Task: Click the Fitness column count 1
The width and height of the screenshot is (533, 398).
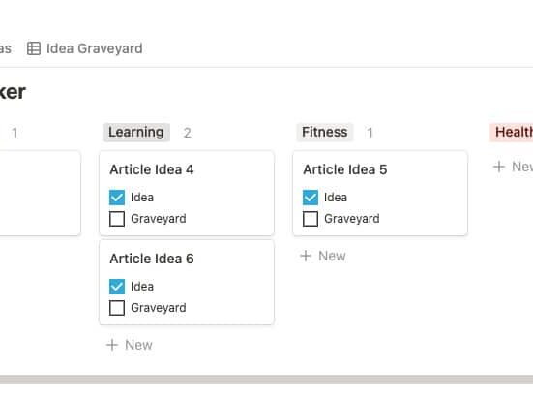Action: (x=370, y=133)
